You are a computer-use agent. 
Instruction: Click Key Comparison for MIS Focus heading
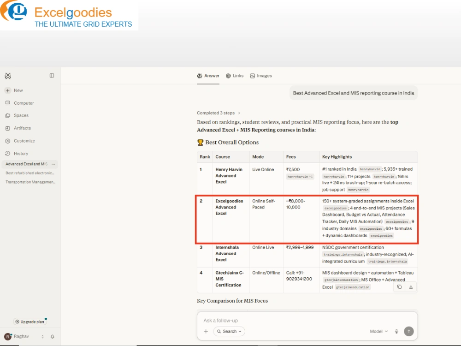tap(232, 301)
